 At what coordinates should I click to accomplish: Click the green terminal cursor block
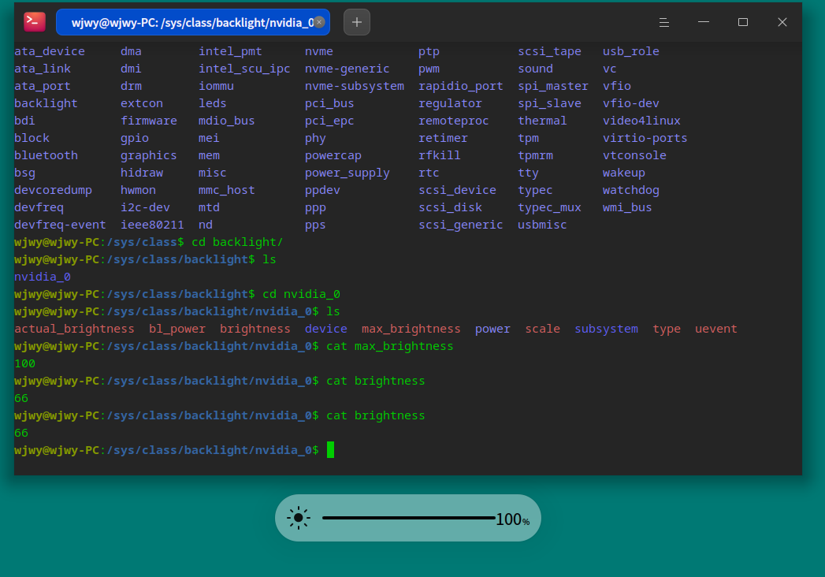click(330, 450)
